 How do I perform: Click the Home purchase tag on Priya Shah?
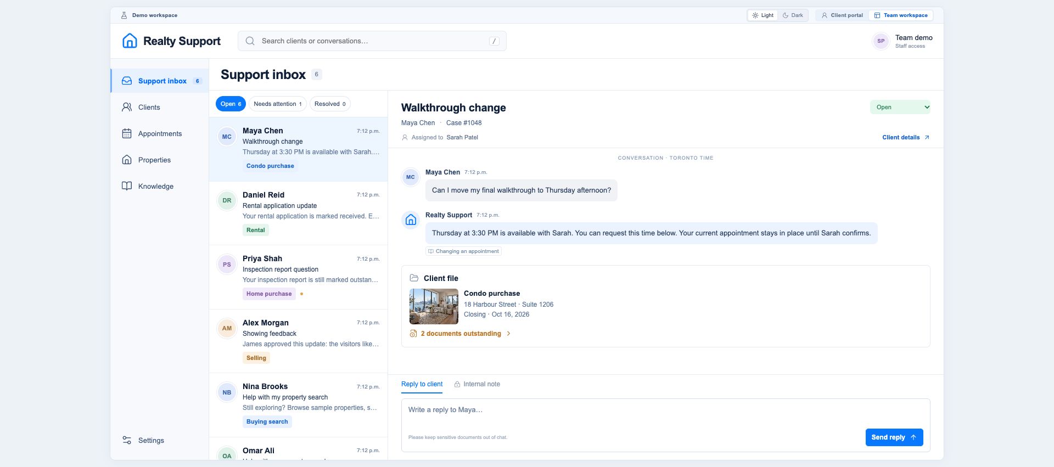[x=269, y=294]
